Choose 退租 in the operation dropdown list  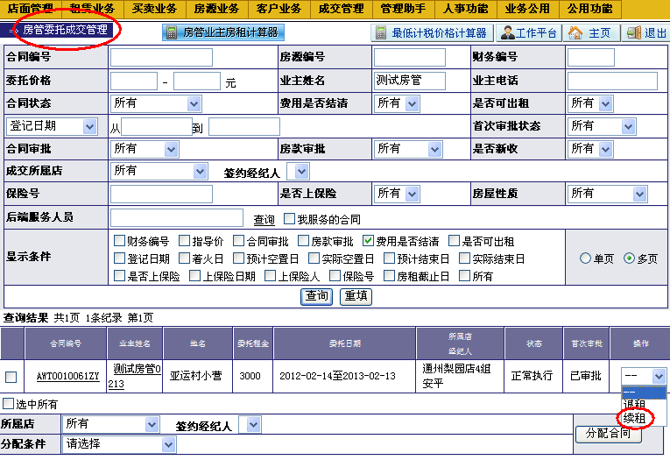[x=635, y=405]
